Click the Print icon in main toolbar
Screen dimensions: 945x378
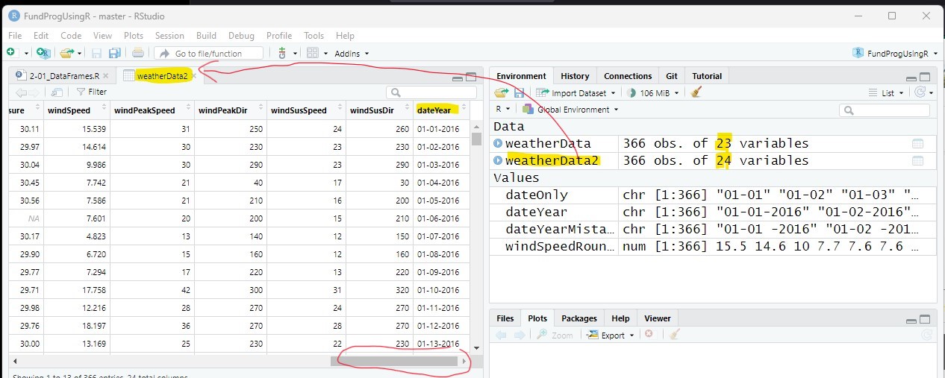pos(138,53)
